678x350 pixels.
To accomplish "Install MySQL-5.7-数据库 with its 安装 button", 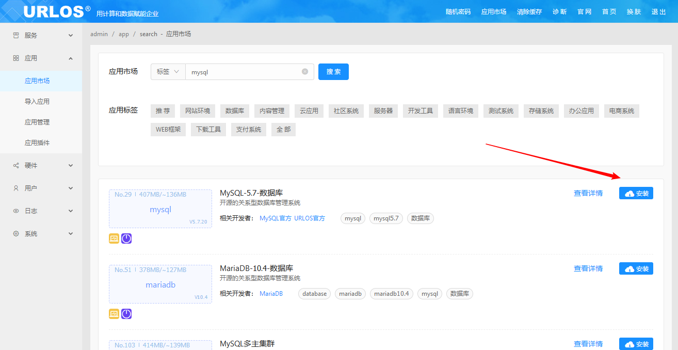I will click(x=636, y=193).
